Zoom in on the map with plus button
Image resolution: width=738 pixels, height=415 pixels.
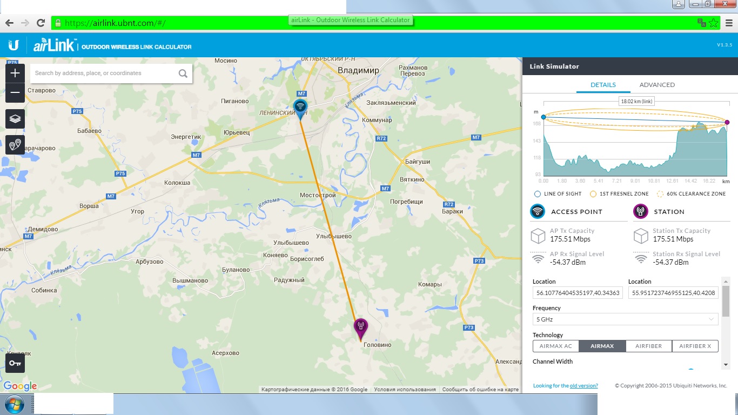click(15, 73)
